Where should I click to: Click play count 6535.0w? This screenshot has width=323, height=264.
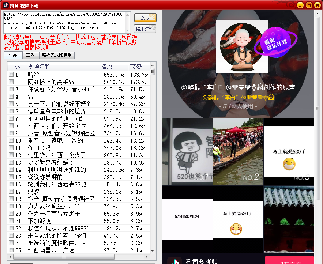coord(114,75)
